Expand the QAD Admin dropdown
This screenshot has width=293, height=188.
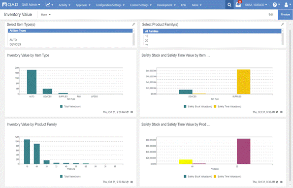pos(31,4)
